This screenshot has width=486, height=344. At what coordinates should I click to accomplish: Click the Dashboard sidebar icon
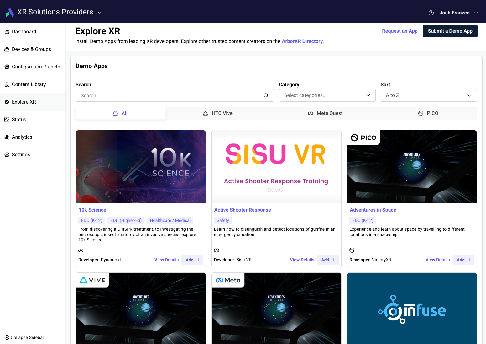(7, 32)
